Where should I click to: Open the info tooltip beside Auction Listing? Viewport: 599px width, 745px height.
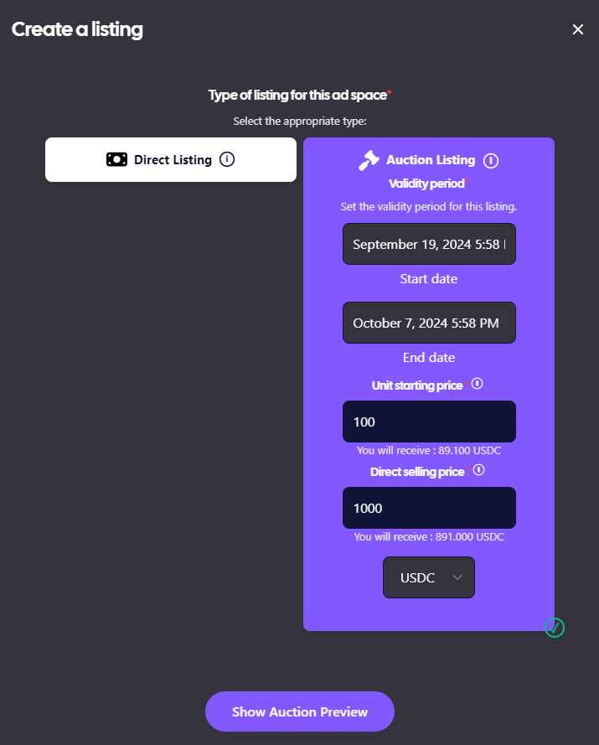pyautogui.click(x=491, y=161)
